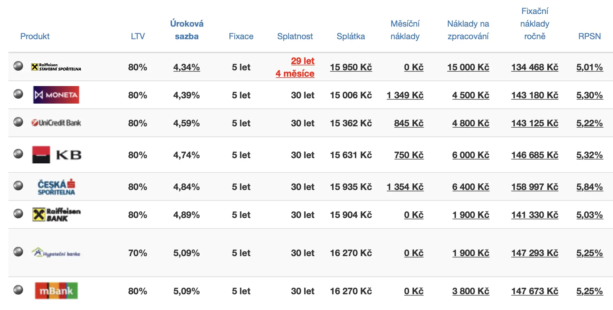613x310 pixels.
Task: Click the Raiffeisen BANK logo
Action: [56, 214]
